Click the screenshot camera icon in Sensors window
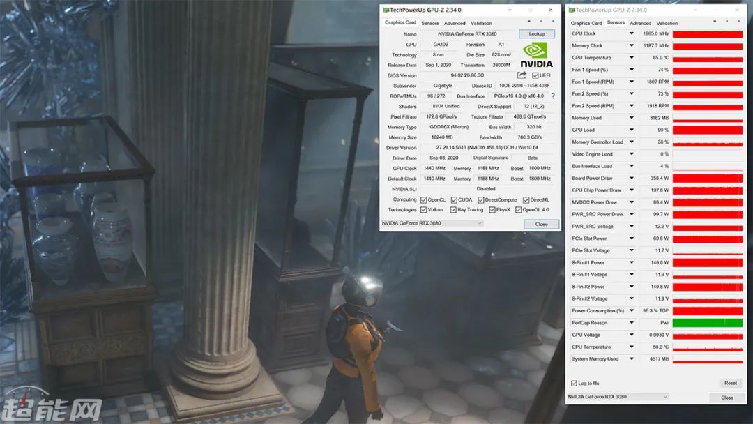This screenshot has height=424, width=753. [x=715, y=22]
